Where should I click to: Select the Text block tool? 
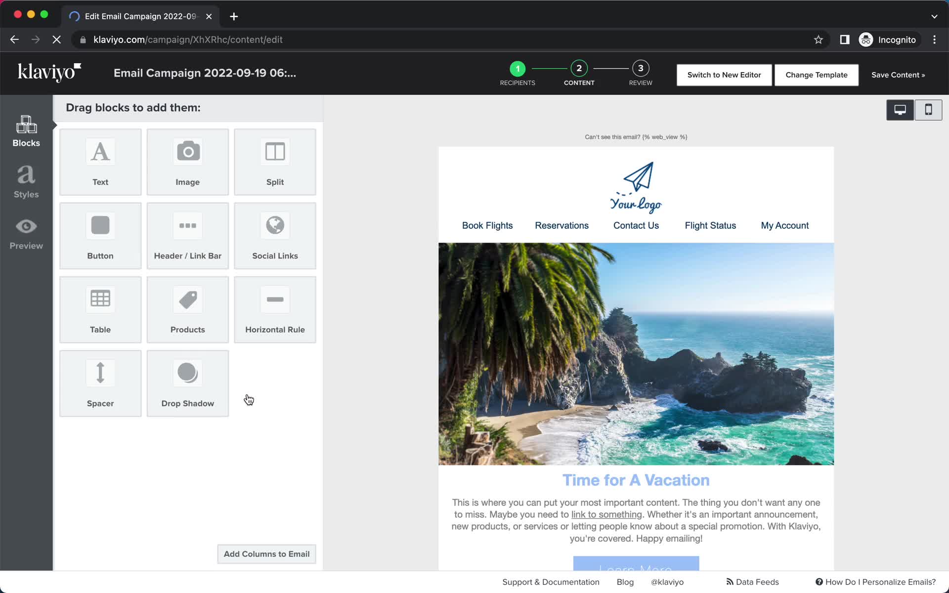point(100,161)
